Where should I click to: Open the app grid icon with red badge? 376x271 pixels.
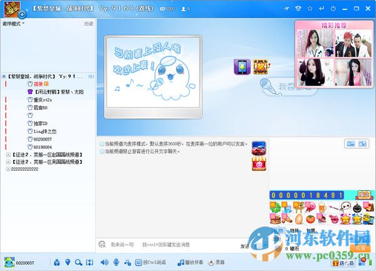click(x=362, y=262)
